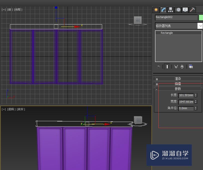Open Configure Modifier Sets icon

coord(191,66)
